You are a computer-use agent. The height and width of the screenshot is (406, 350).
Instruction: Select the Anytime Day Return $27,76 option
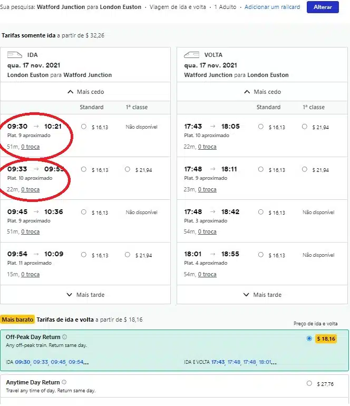coord(309,383)
